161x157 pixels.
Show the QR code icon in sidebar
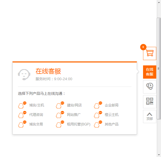(150, 101)
